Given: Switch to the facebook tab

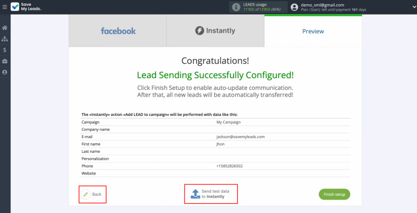Looking at the screenshot, I should [118, 31].
